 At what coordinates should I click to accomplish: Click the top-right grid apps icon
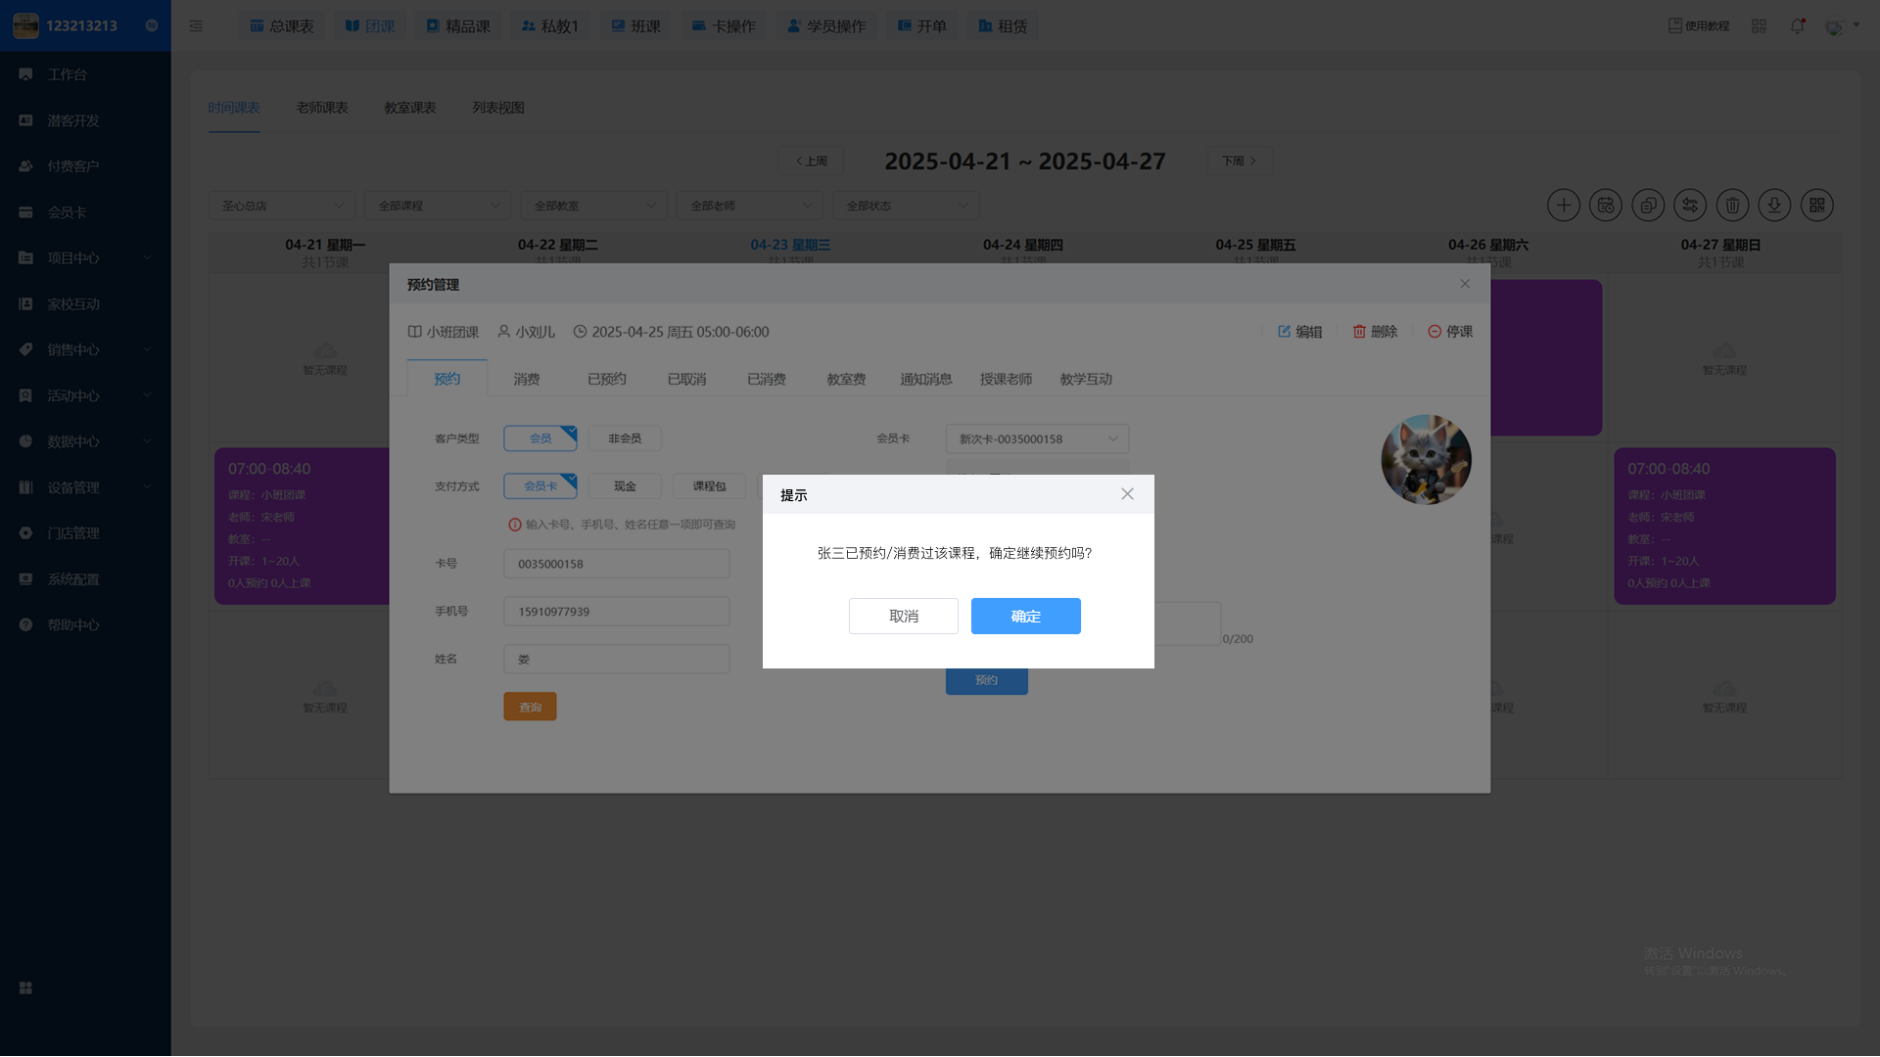1759,26
